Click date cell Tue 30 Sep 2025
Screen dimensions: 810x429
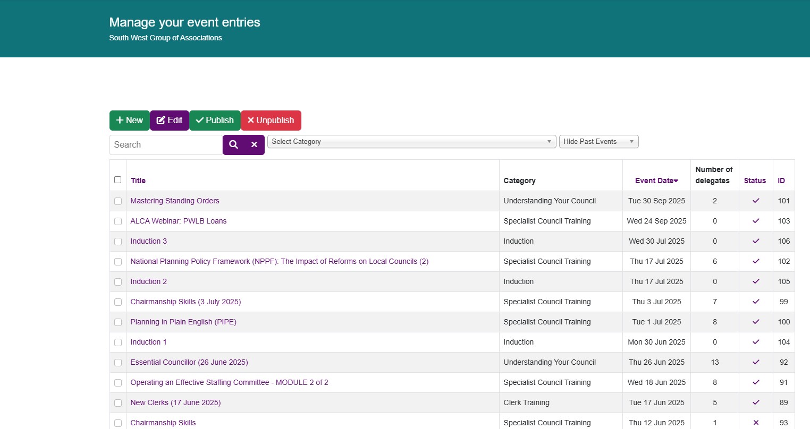coord(656,201)
